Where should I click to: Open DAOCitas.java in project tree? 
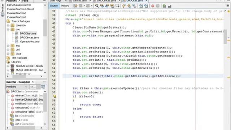pos(28,34)
